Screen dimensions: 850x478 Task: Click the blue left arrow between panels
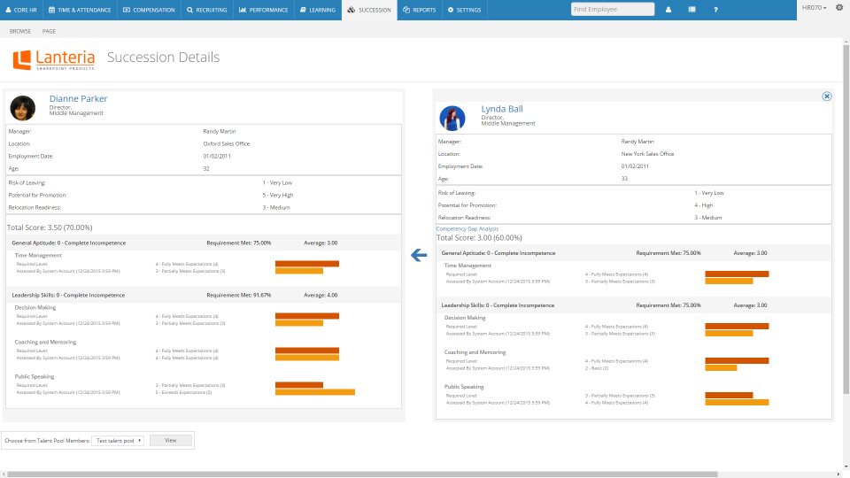(420, 256)
